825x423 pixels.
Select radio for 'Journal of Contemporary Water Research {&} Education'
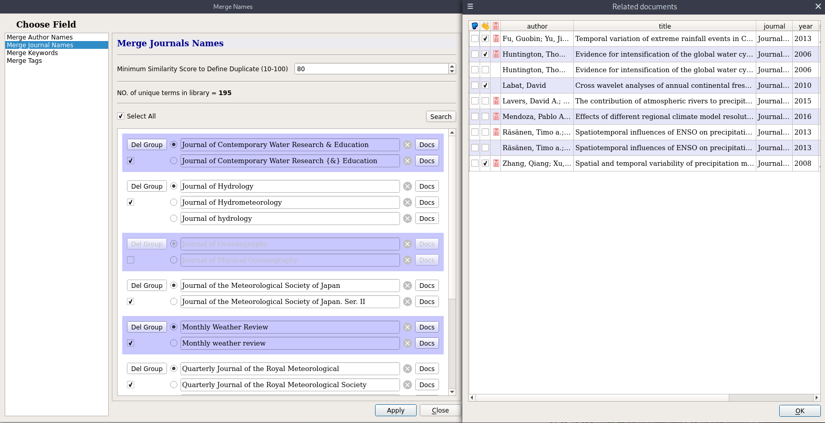[174, 161]
